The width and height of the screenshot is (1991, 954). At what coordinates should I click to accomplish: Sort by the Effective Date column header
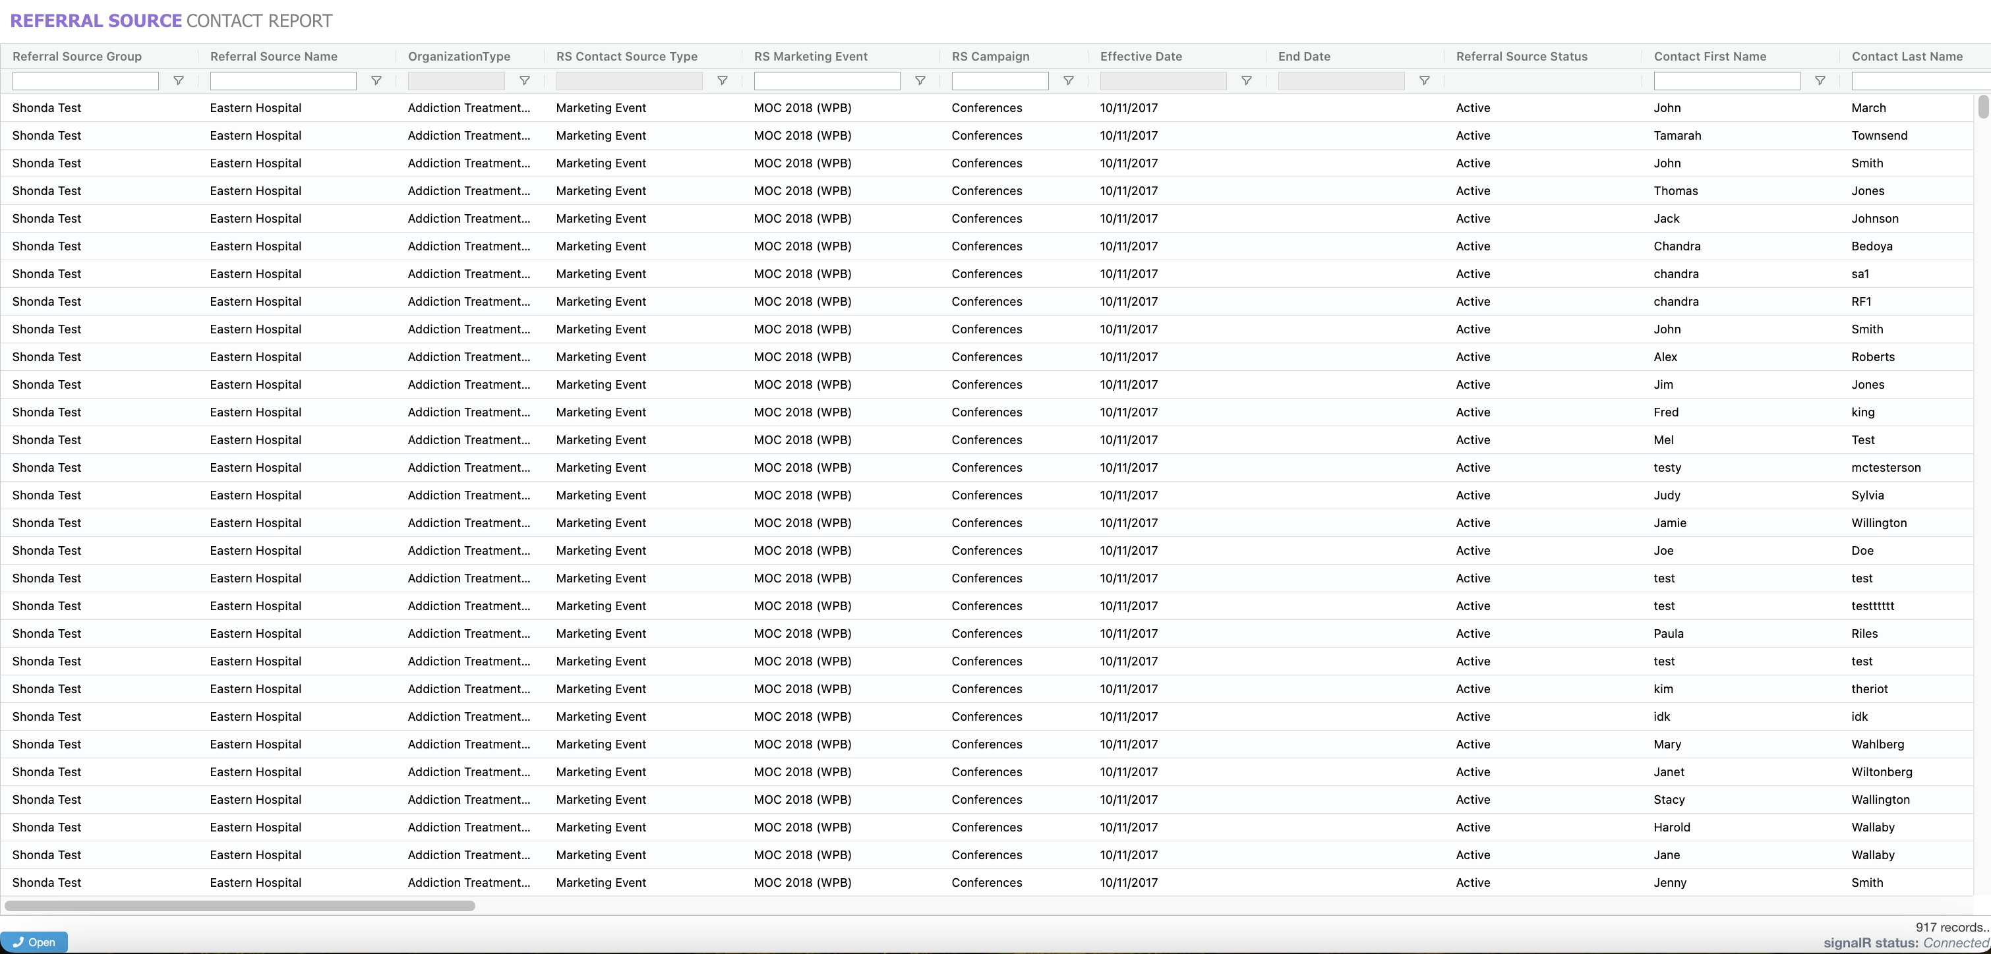(1141, 57)
